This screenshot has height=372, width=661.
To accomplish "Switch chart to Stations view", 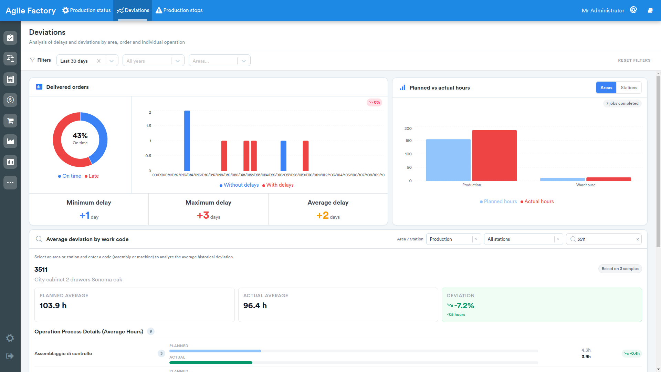I will pyautogui.click(x=629, y=87).
